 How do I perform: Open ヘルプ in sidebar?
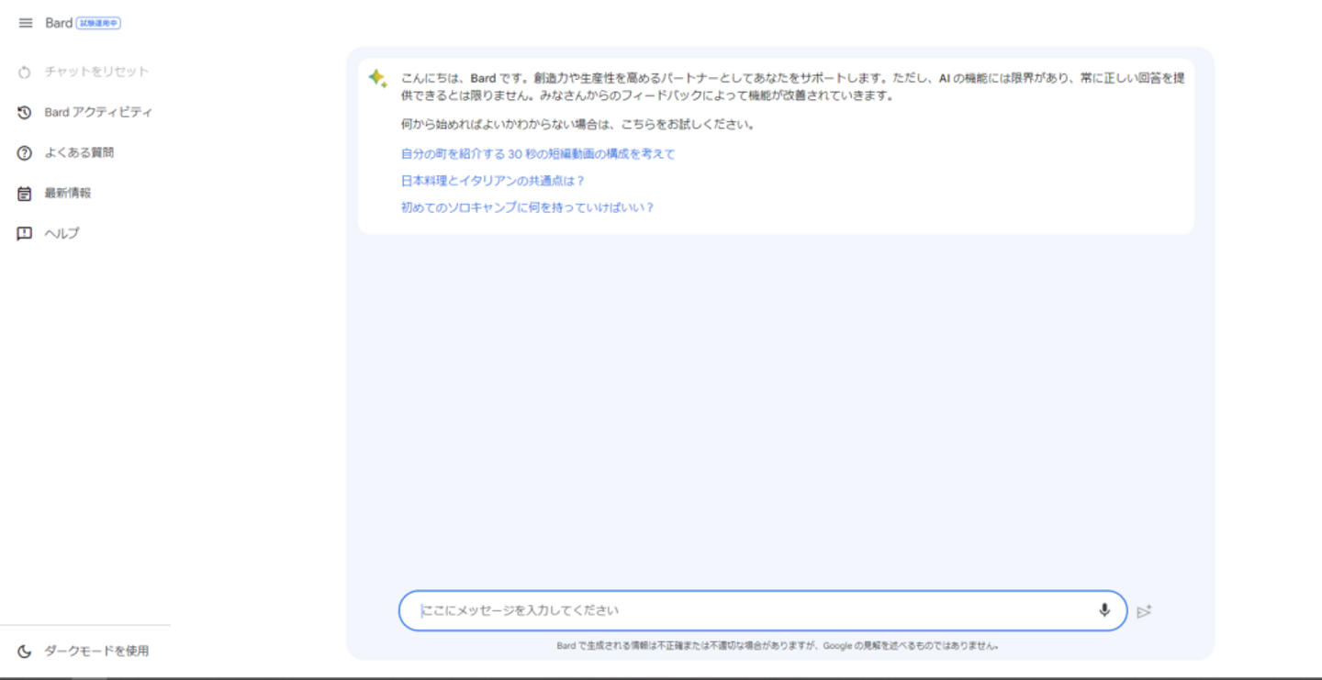coord(62,233)
